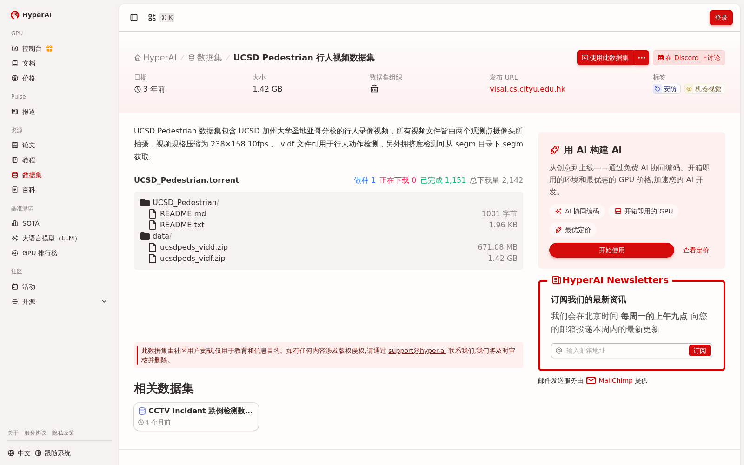Open the three-dots more options menu
Image resolution: width=744 pixels, height=465 pixels.
tap(642, 58)
